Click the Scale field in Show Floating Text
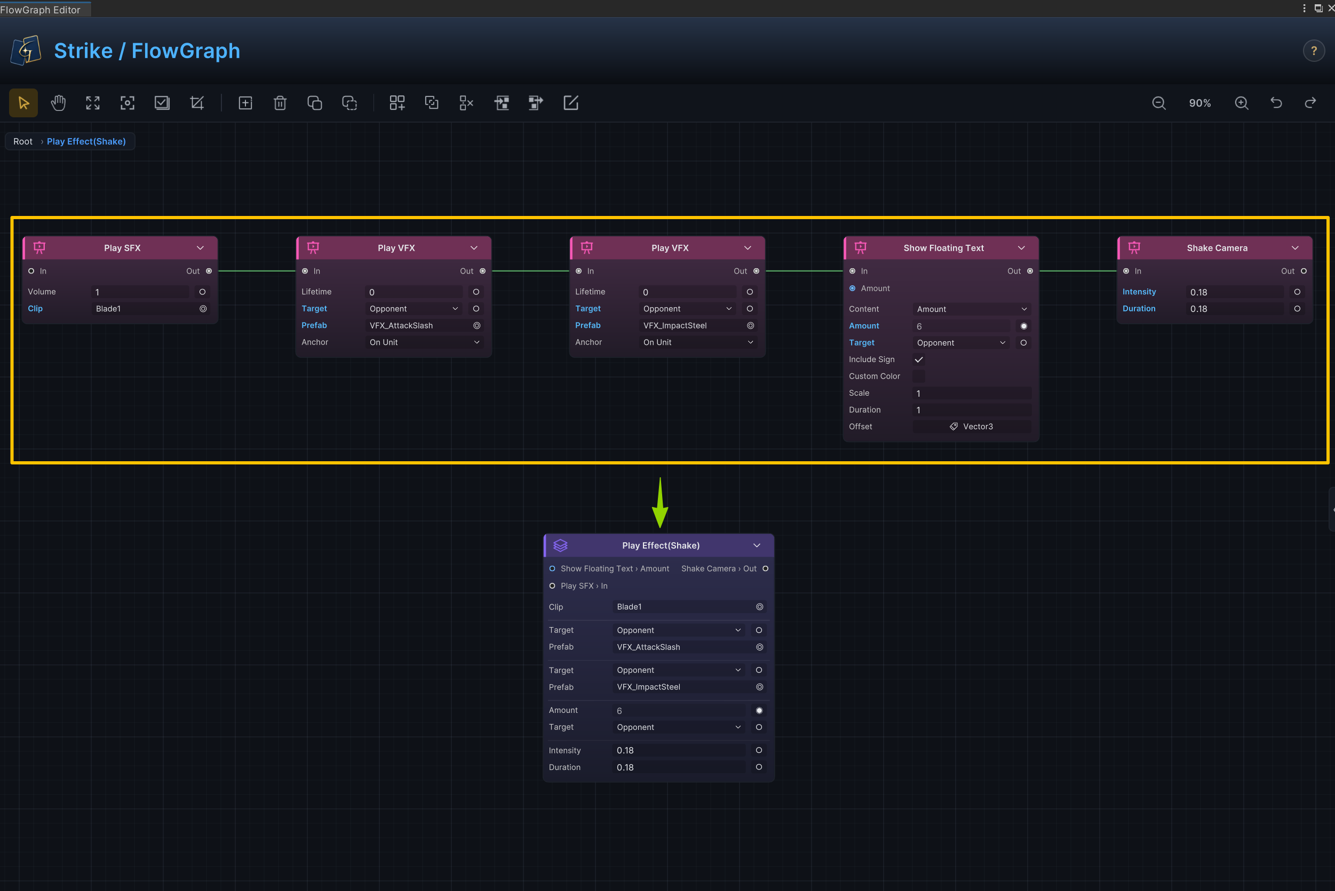This screenshot has height=891, width=1335. 972,393
